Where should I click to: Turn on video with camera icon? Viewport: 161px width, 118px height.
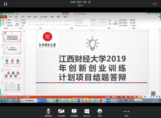point(61,113)
